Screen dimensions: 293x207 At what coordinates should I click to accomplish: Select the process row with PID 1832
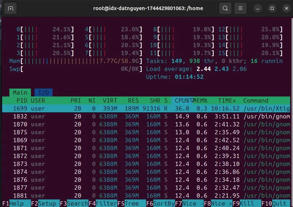pos(146,116)
